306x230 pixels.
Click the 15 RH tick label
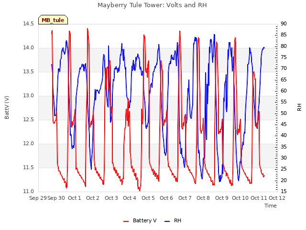coord(284,192)
